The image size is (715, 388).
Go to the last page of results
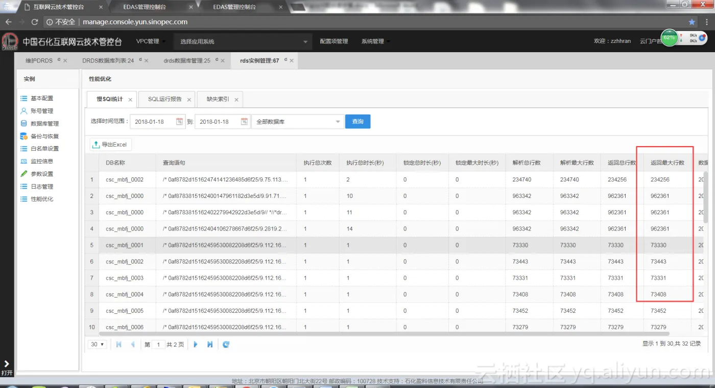click(210, 345)
